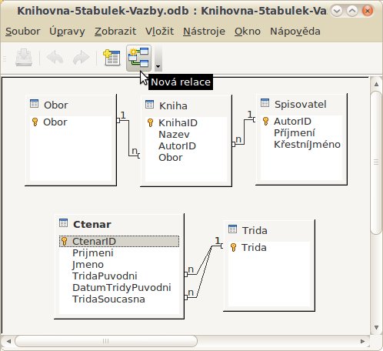Minimize the window with the down-chevron button

[337, 11]
